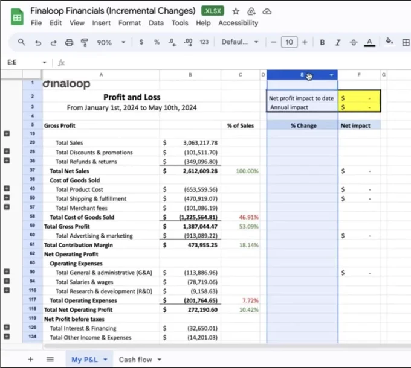
Task: Click the font size field showing 10
Action: point(289,42)
